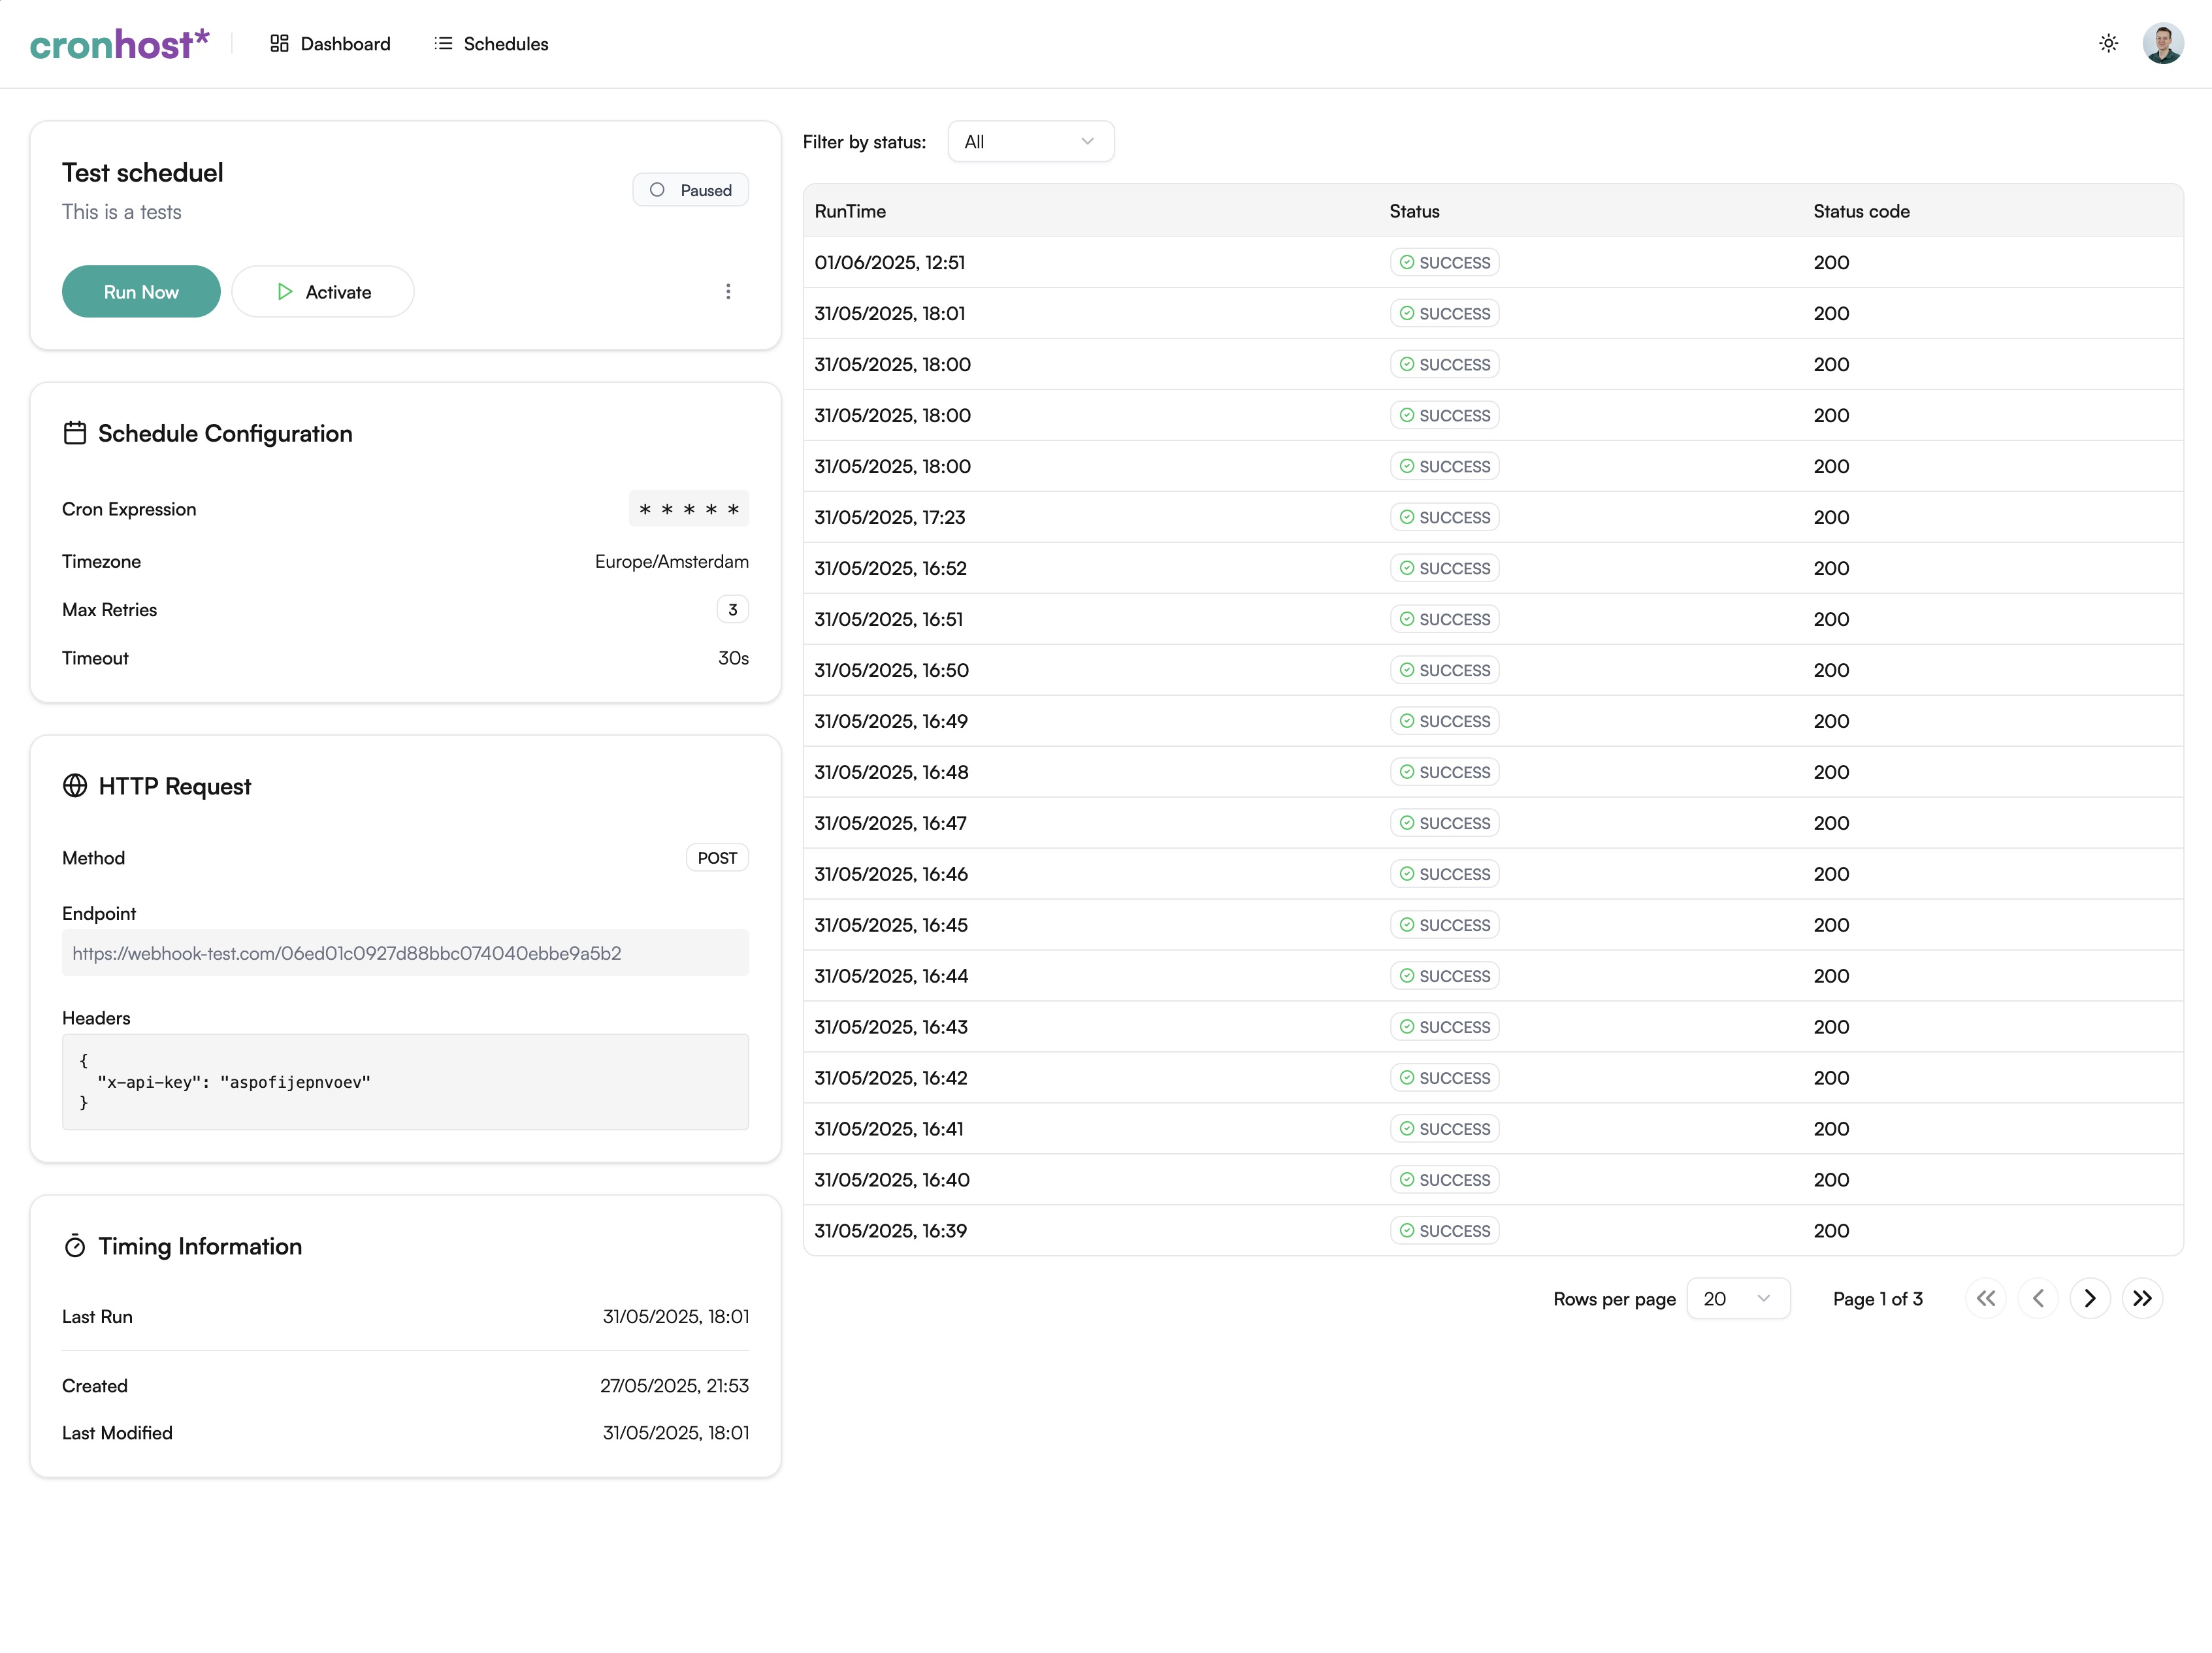Open the three-dot schedule options menu

pos(728,291)
